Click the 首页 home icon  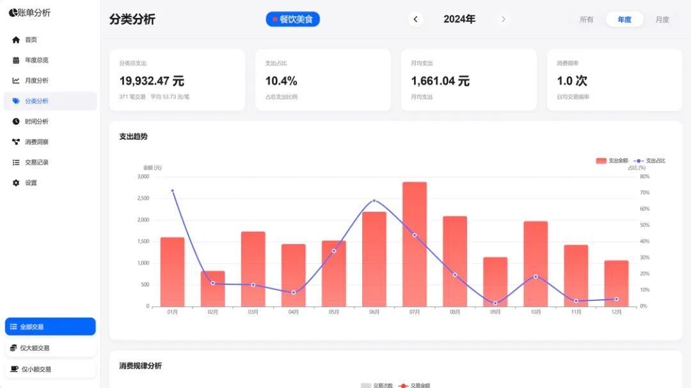16,40
